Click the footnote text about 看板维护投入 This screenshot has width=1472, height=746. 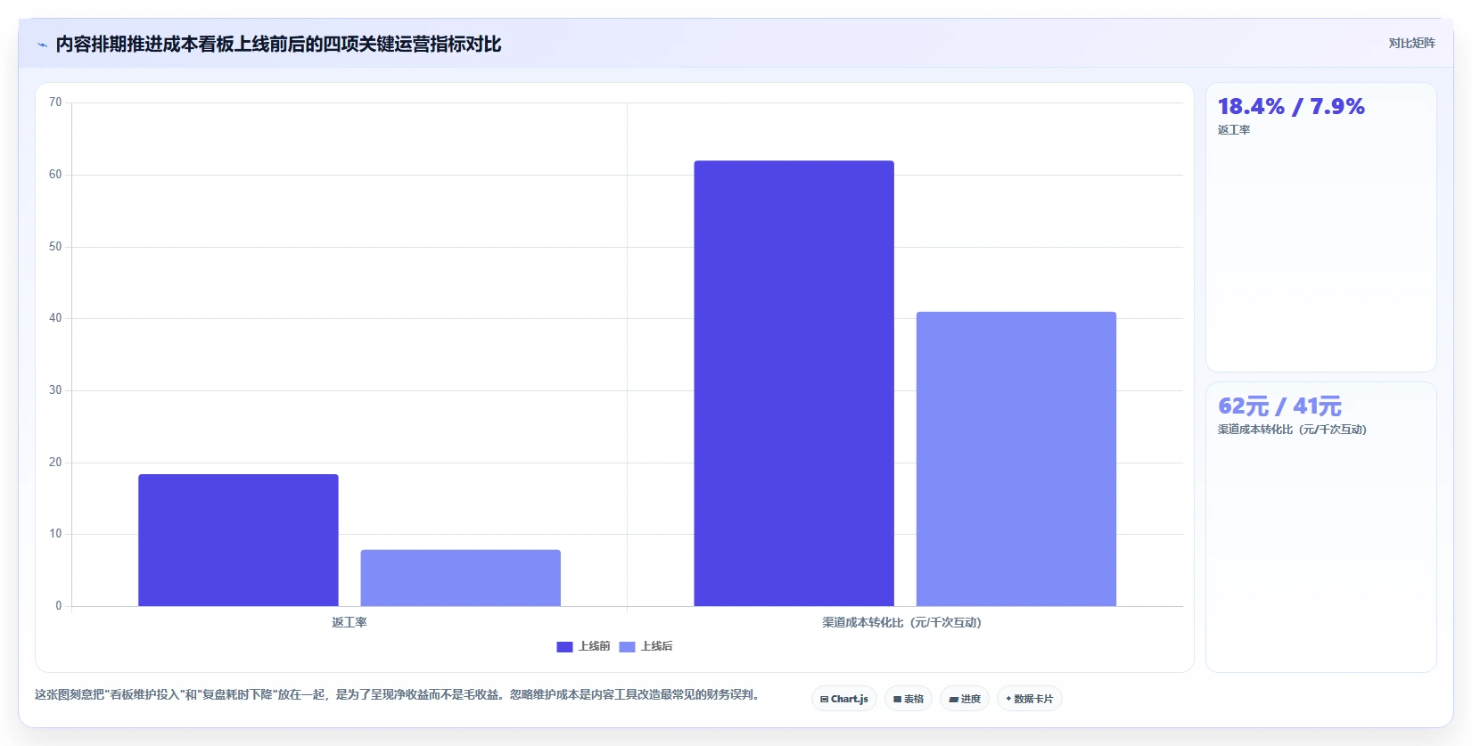397,694
